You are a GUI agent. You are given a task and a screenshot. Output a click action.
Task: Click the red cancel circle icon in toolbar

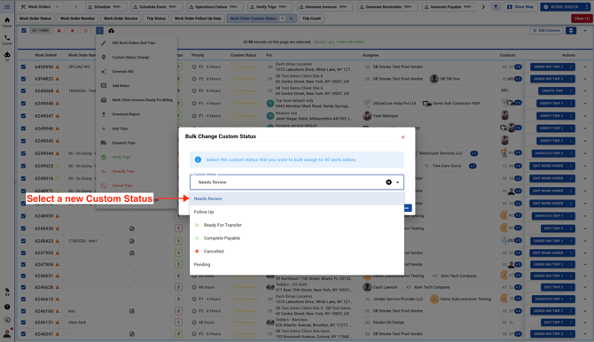pyautogui.click(x=86, y=31)
